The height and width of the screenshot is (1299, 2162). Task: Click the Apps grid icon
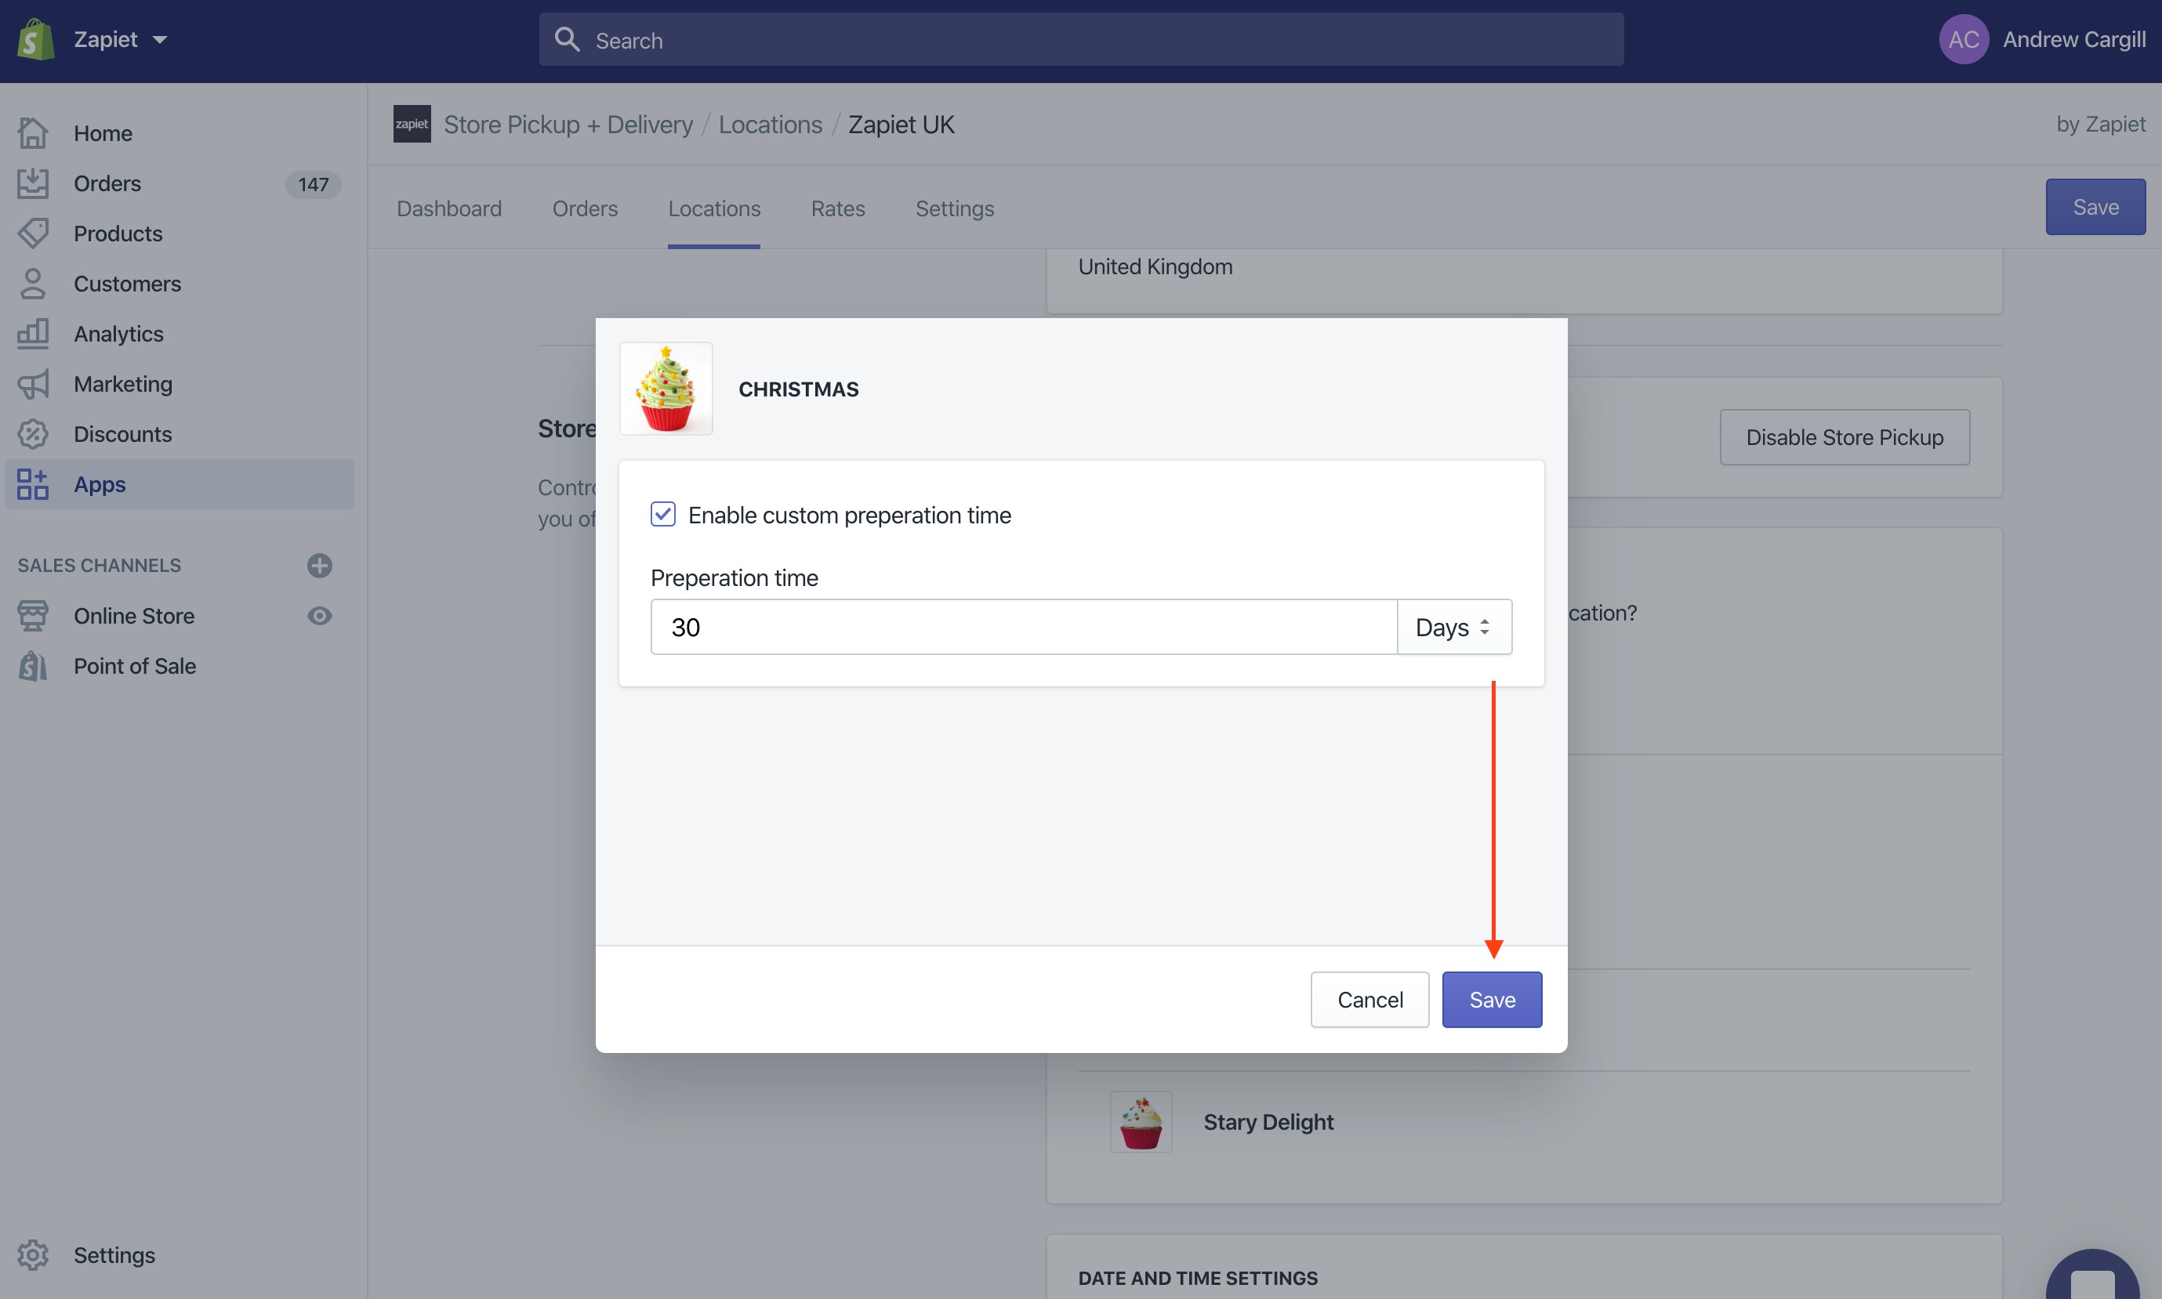[x=33, y=484]
